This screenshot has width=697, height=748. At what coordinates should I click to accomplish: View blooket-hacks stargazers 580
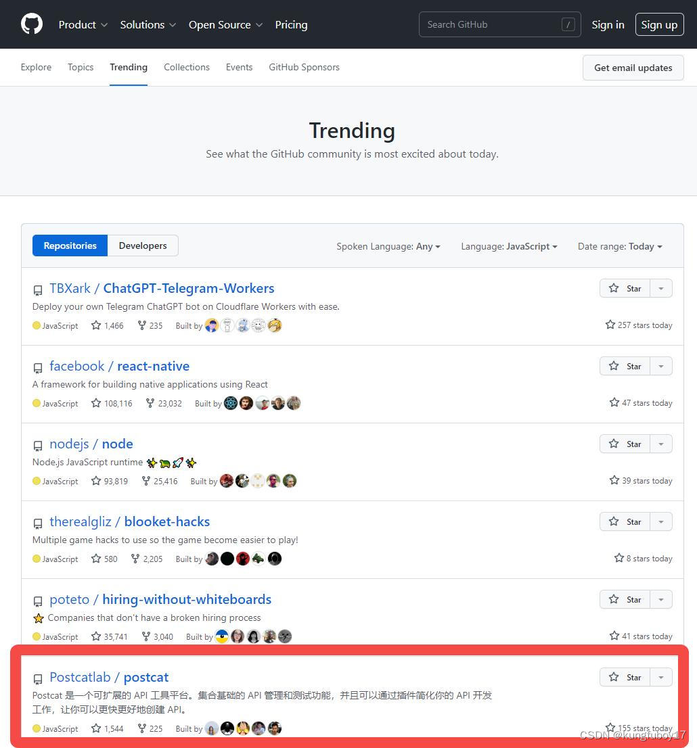click(x=104, y=559)
